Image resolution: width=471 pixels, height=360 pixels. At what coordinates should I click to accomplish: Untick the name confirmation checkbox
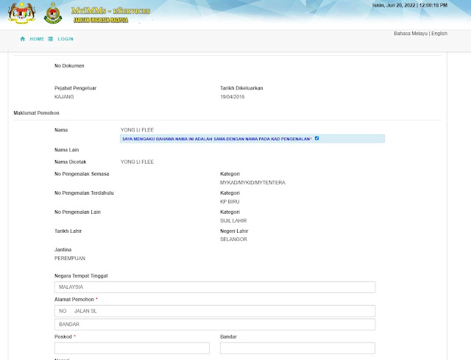316,138
